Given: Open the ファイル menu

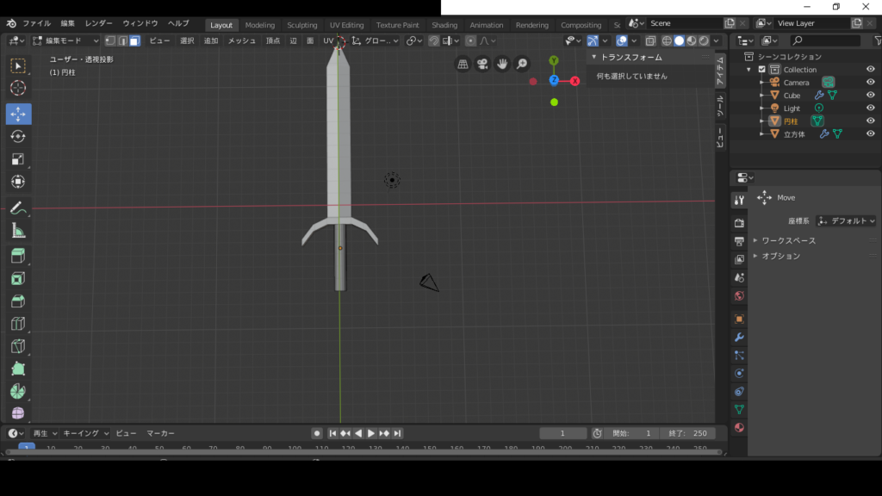Looking at the screenshot, I should (36, 24).
